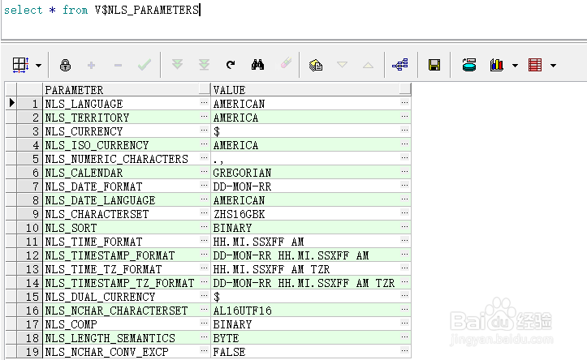The image size is (587, 360).
Task: Open ellipsis editor for AMERICAN value in row 1
Action: pyautogui.click(x=404, y=102)
